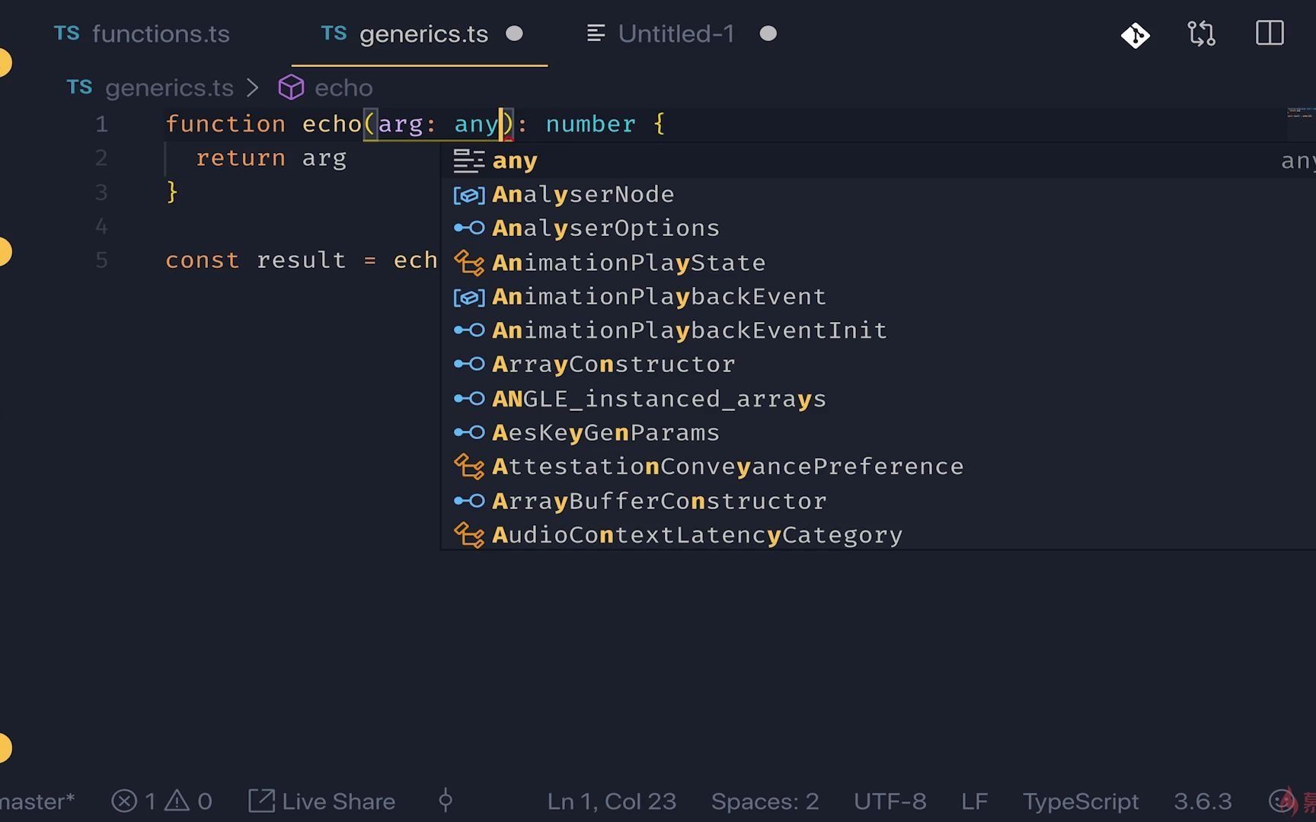Click interface icon beside ANGLE_instanced_arrays
1316x822 pixels.
468,399
